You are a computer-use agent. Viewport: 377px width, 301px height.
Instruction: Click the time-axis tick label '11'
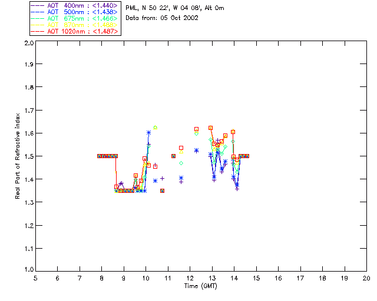coord(168,278)
